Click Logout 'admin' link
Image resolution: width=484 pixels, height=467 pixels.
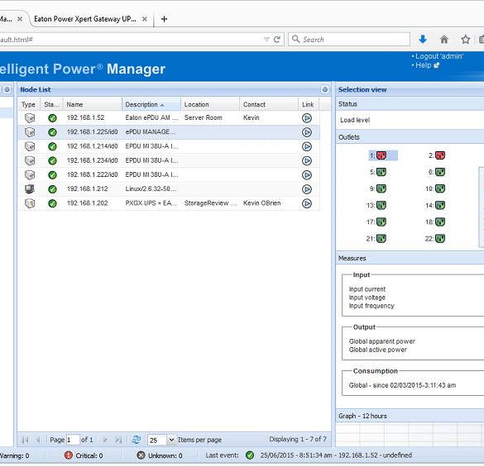coord(439,56)
